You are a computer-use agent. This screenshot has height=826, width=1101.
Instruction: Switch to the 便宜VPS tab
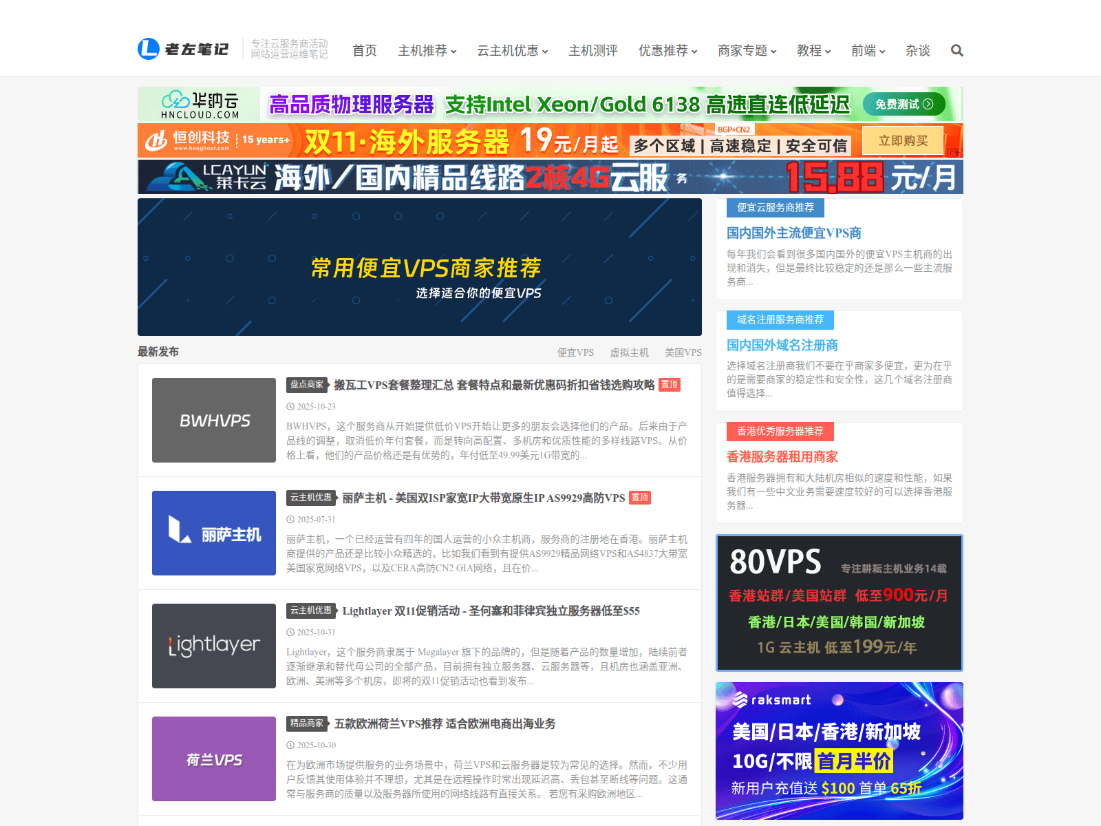[x=575, y=352]
